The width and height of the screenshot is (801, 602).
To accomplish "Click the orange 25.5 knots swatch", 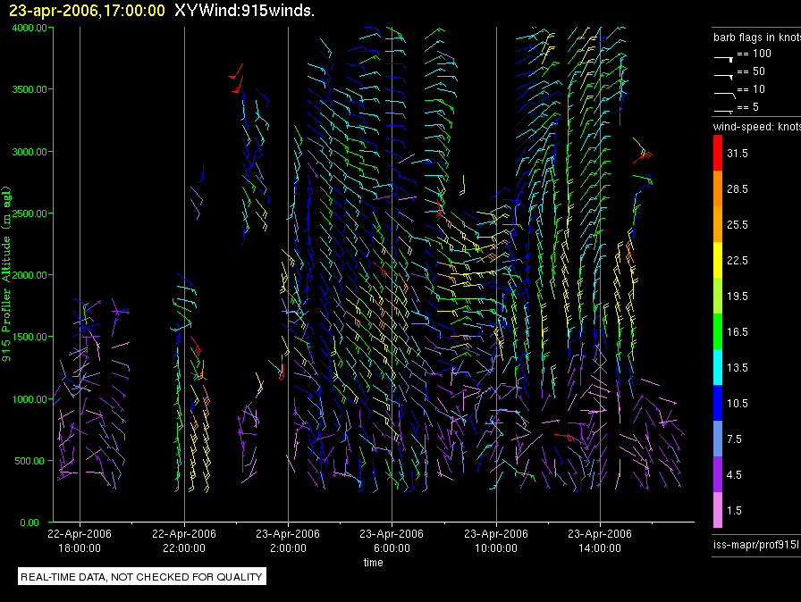I will pos(718,224).
